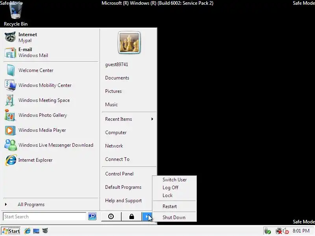Open the guest89741 user folder
The height and width of the screenshot is (236, 315).
(117, 65)
